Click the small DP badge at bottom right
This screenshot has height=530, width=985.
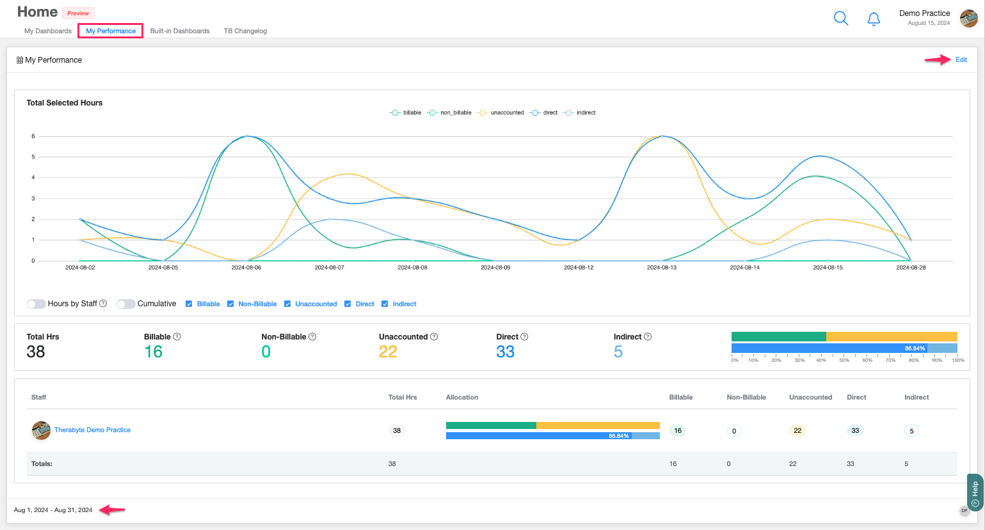tap(965, 511)
